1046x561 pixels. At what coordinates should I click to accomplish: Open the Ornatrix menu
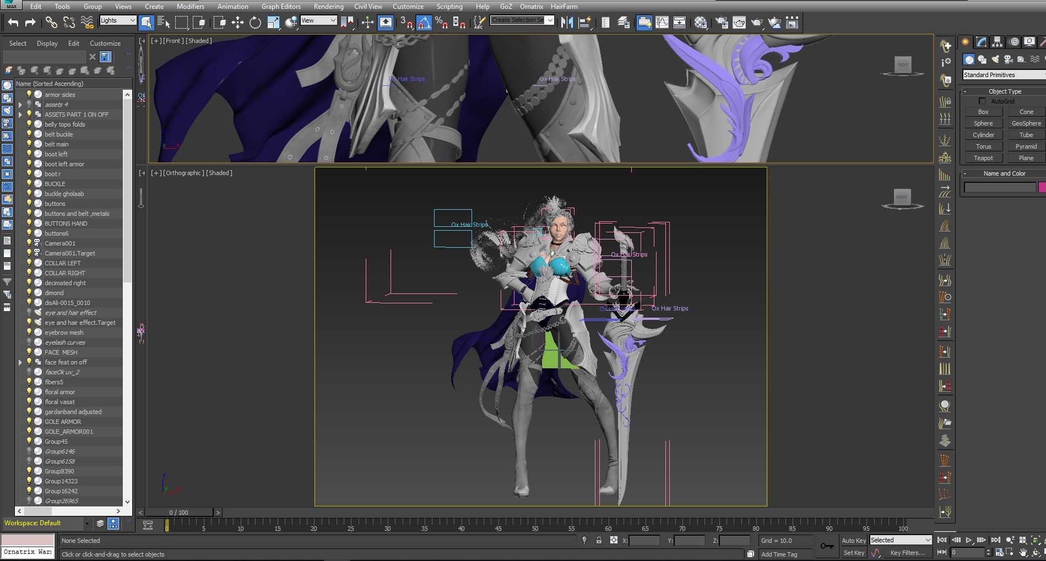pyautogui.click(x=531, y=6)
